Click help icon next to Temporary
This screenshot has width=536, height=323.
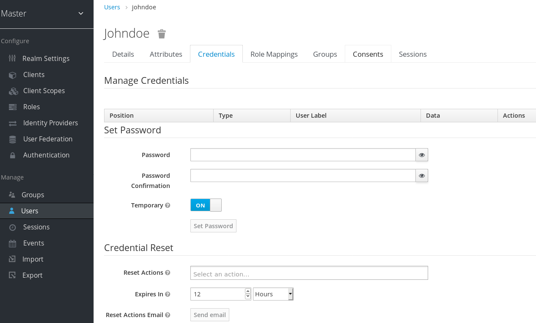[168, 205]
